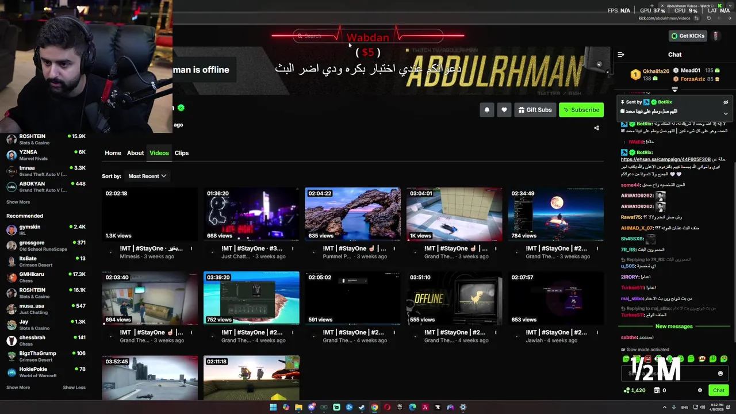The height and width of the screenshot is (414, 736).
Task: Open Opera browser from taskbar
Action: pyautogui.click(x=387, y=407)
